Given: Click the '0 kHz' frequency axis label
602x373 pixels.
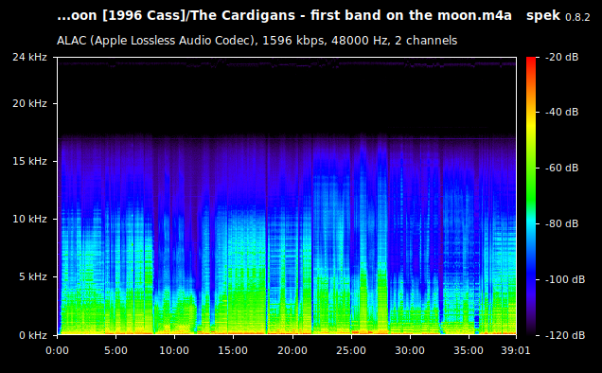Looking at the screenshot, I should pos(33,335).
